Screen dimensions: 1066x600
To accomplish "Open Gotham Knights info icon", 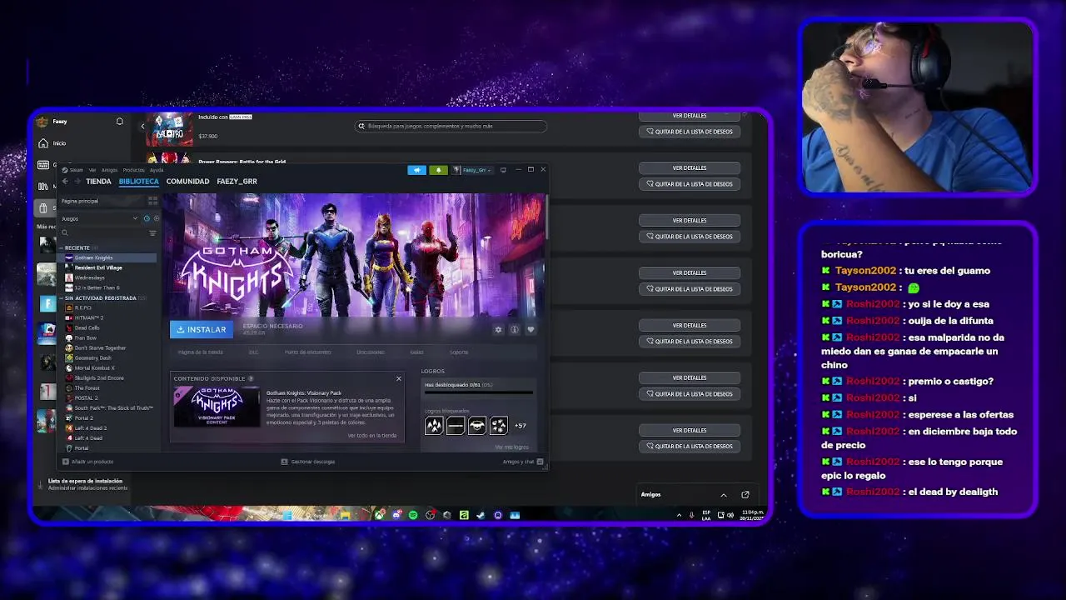I will (515, 329).
